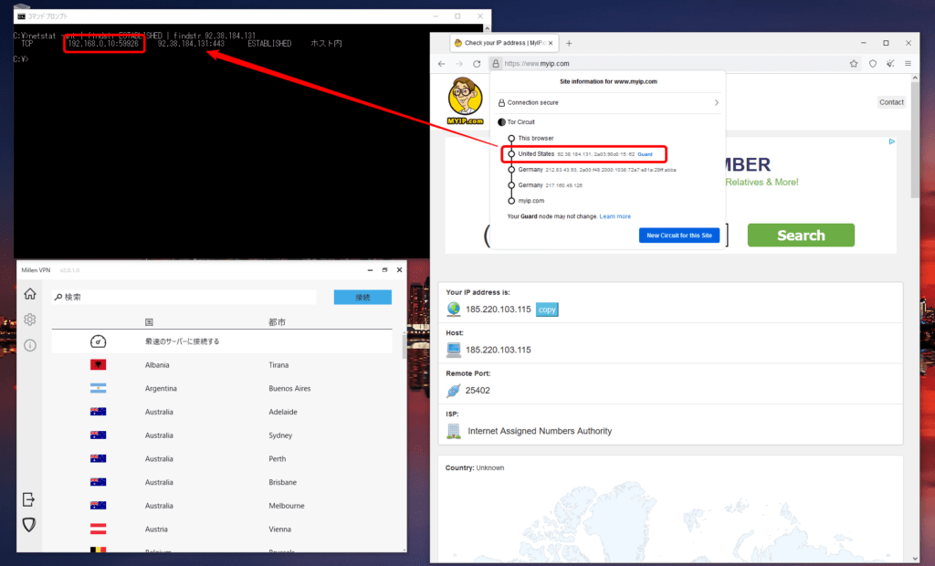935x566 pixels.
Task: Click the green Search button
Action: [x=801, y=235]
